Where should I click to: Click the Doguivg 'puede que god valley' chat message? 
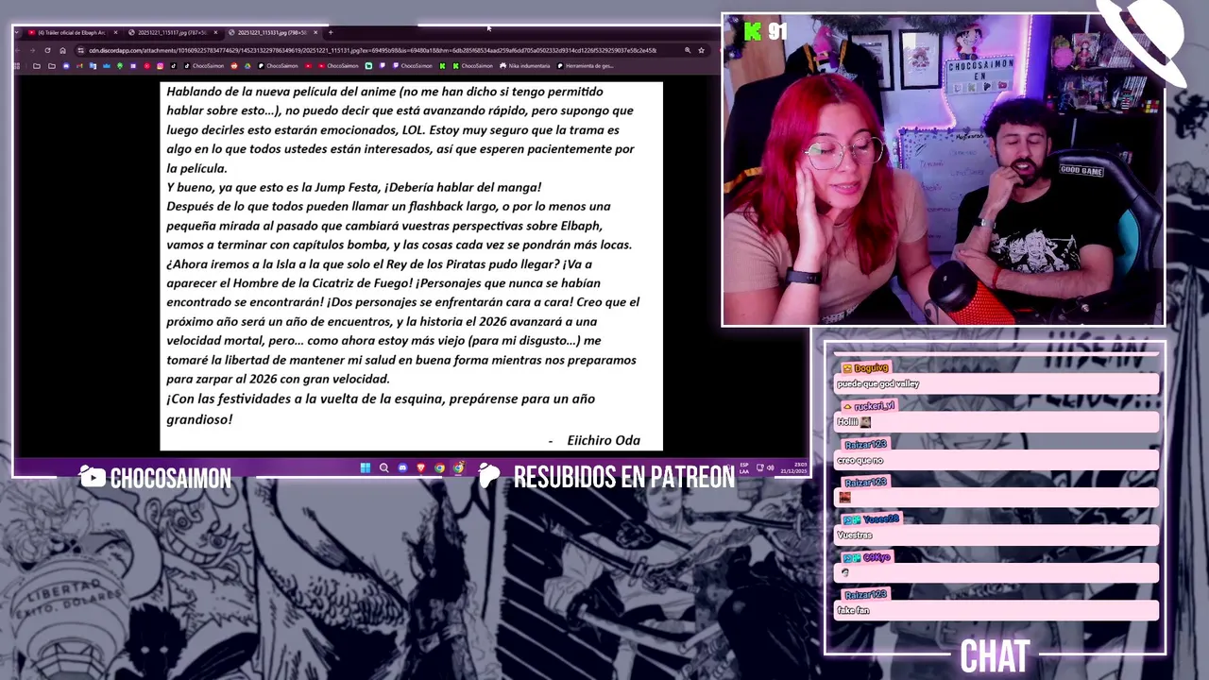996,384
